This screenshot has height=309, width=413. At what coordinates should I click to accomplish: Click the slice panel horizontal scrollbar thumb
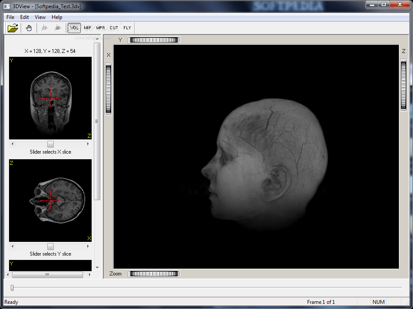click(x=47, y=275)
